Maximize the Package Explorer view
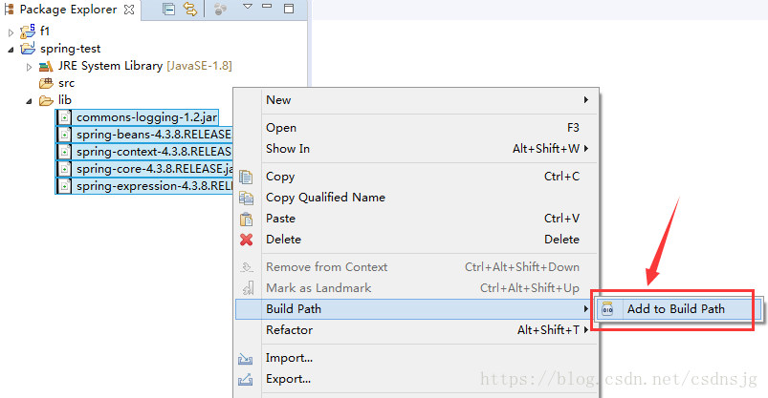The width and height of the screenshot is (768, 398). click(x=289, y=9)
